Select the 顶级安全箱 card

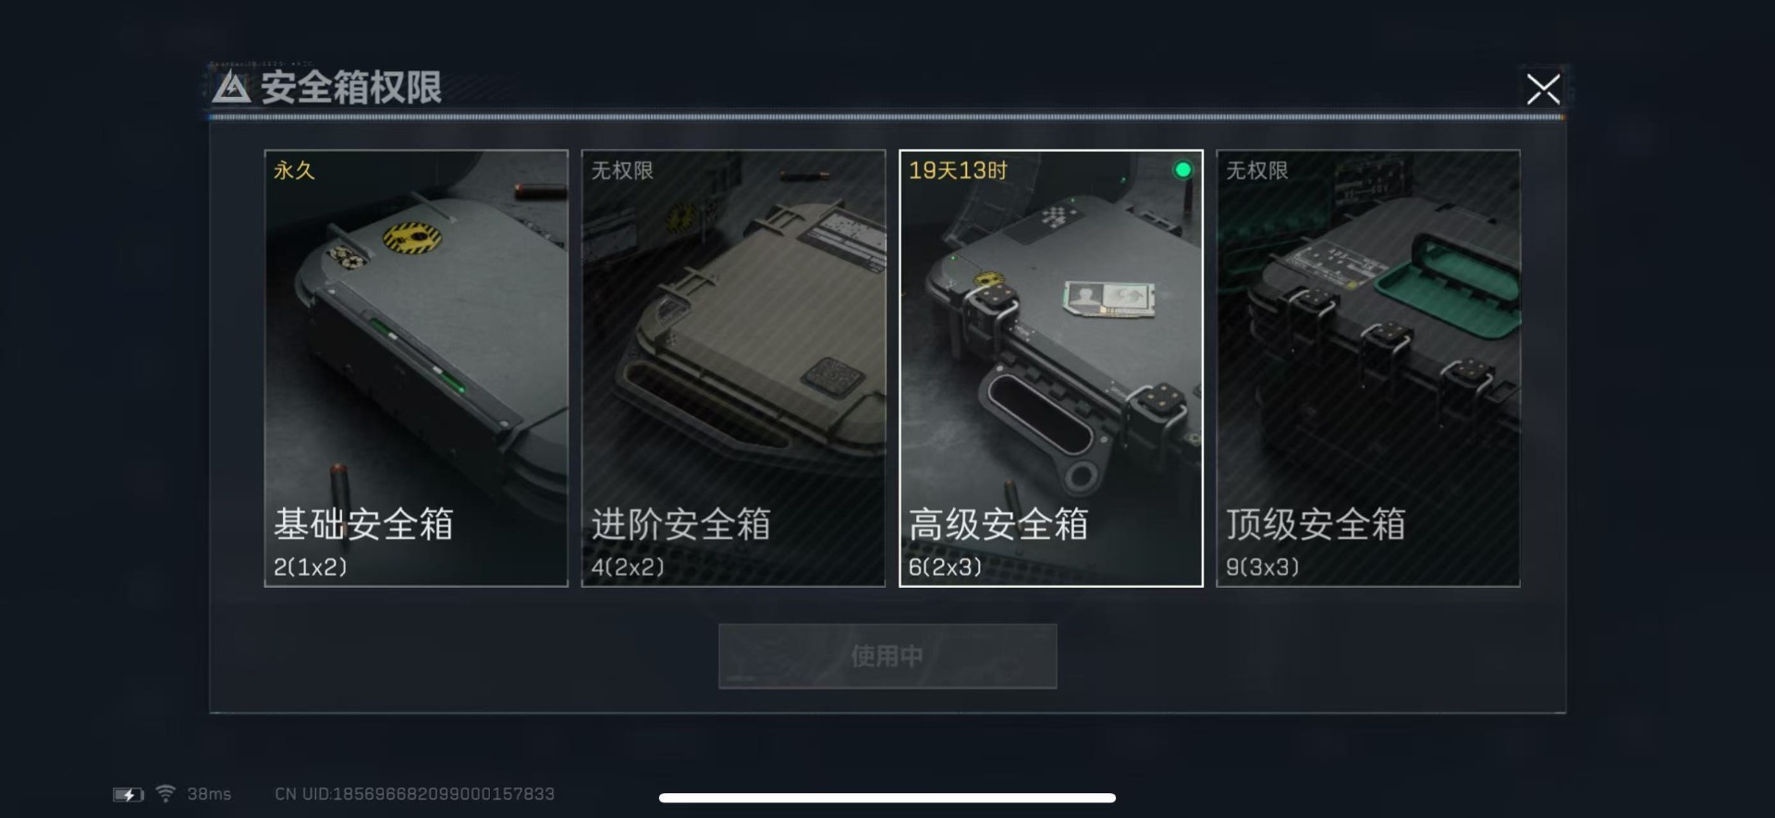click(1368, 368)
